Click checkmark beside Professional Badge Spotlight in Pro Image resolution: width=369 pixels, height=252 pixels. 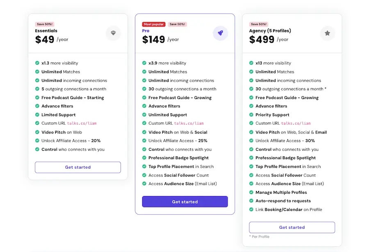coord(144,158)
